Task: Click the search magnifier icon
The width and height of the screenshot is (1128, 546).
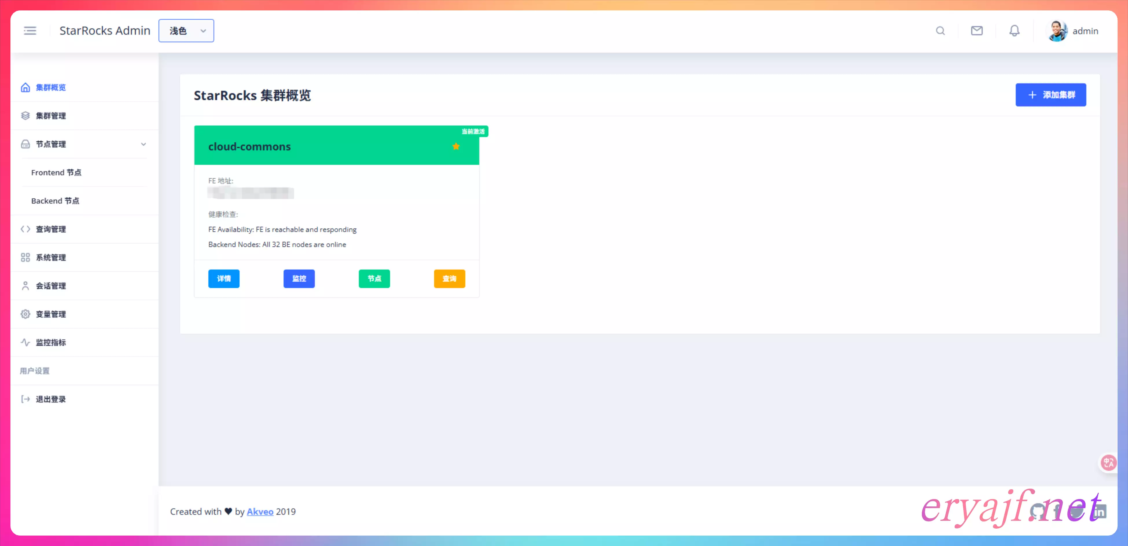Action: coord(940,31)
